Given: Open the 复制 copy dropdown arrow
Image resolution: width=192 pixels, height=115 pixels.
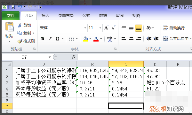Looking at the screenshot, I should click(x=33, y=33).
